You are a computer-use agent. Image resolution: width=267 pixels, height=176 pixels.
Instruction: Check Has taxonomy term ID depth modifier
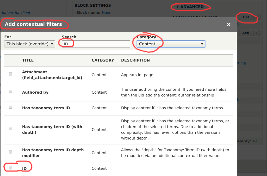pyautogui.click(x=10, y=152)
